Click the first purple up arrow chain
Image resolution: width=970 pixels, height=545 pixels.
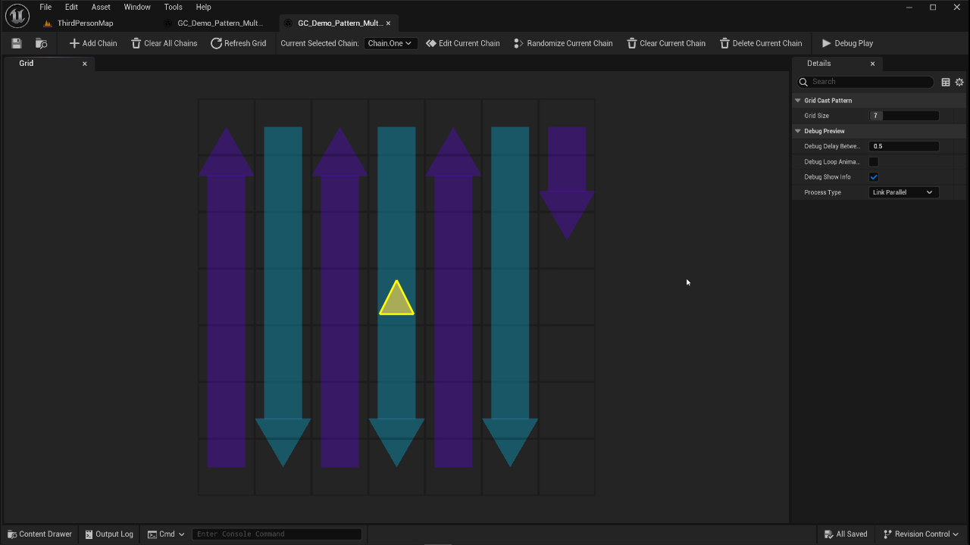click(x=226, y=297)
